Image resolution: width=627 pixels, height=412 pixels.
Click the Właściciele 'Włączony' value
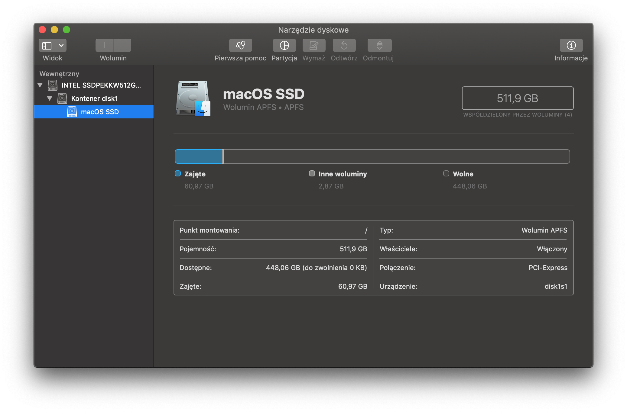point(552,249)
